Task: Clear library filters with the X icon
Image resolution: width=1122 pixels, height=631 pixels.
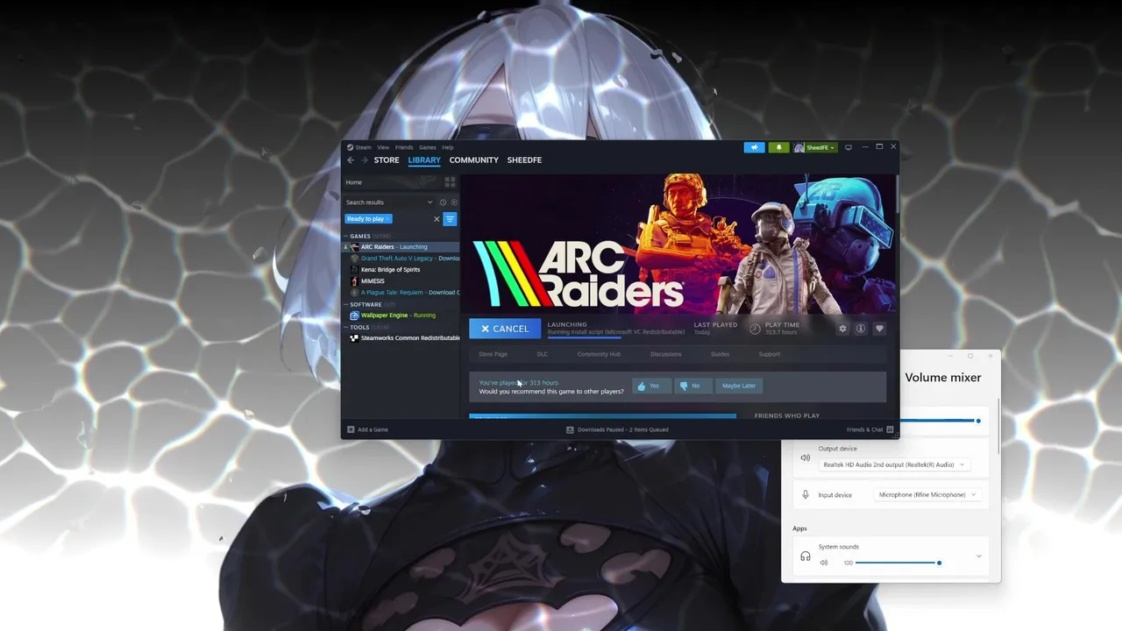Action: click(437, 219)
